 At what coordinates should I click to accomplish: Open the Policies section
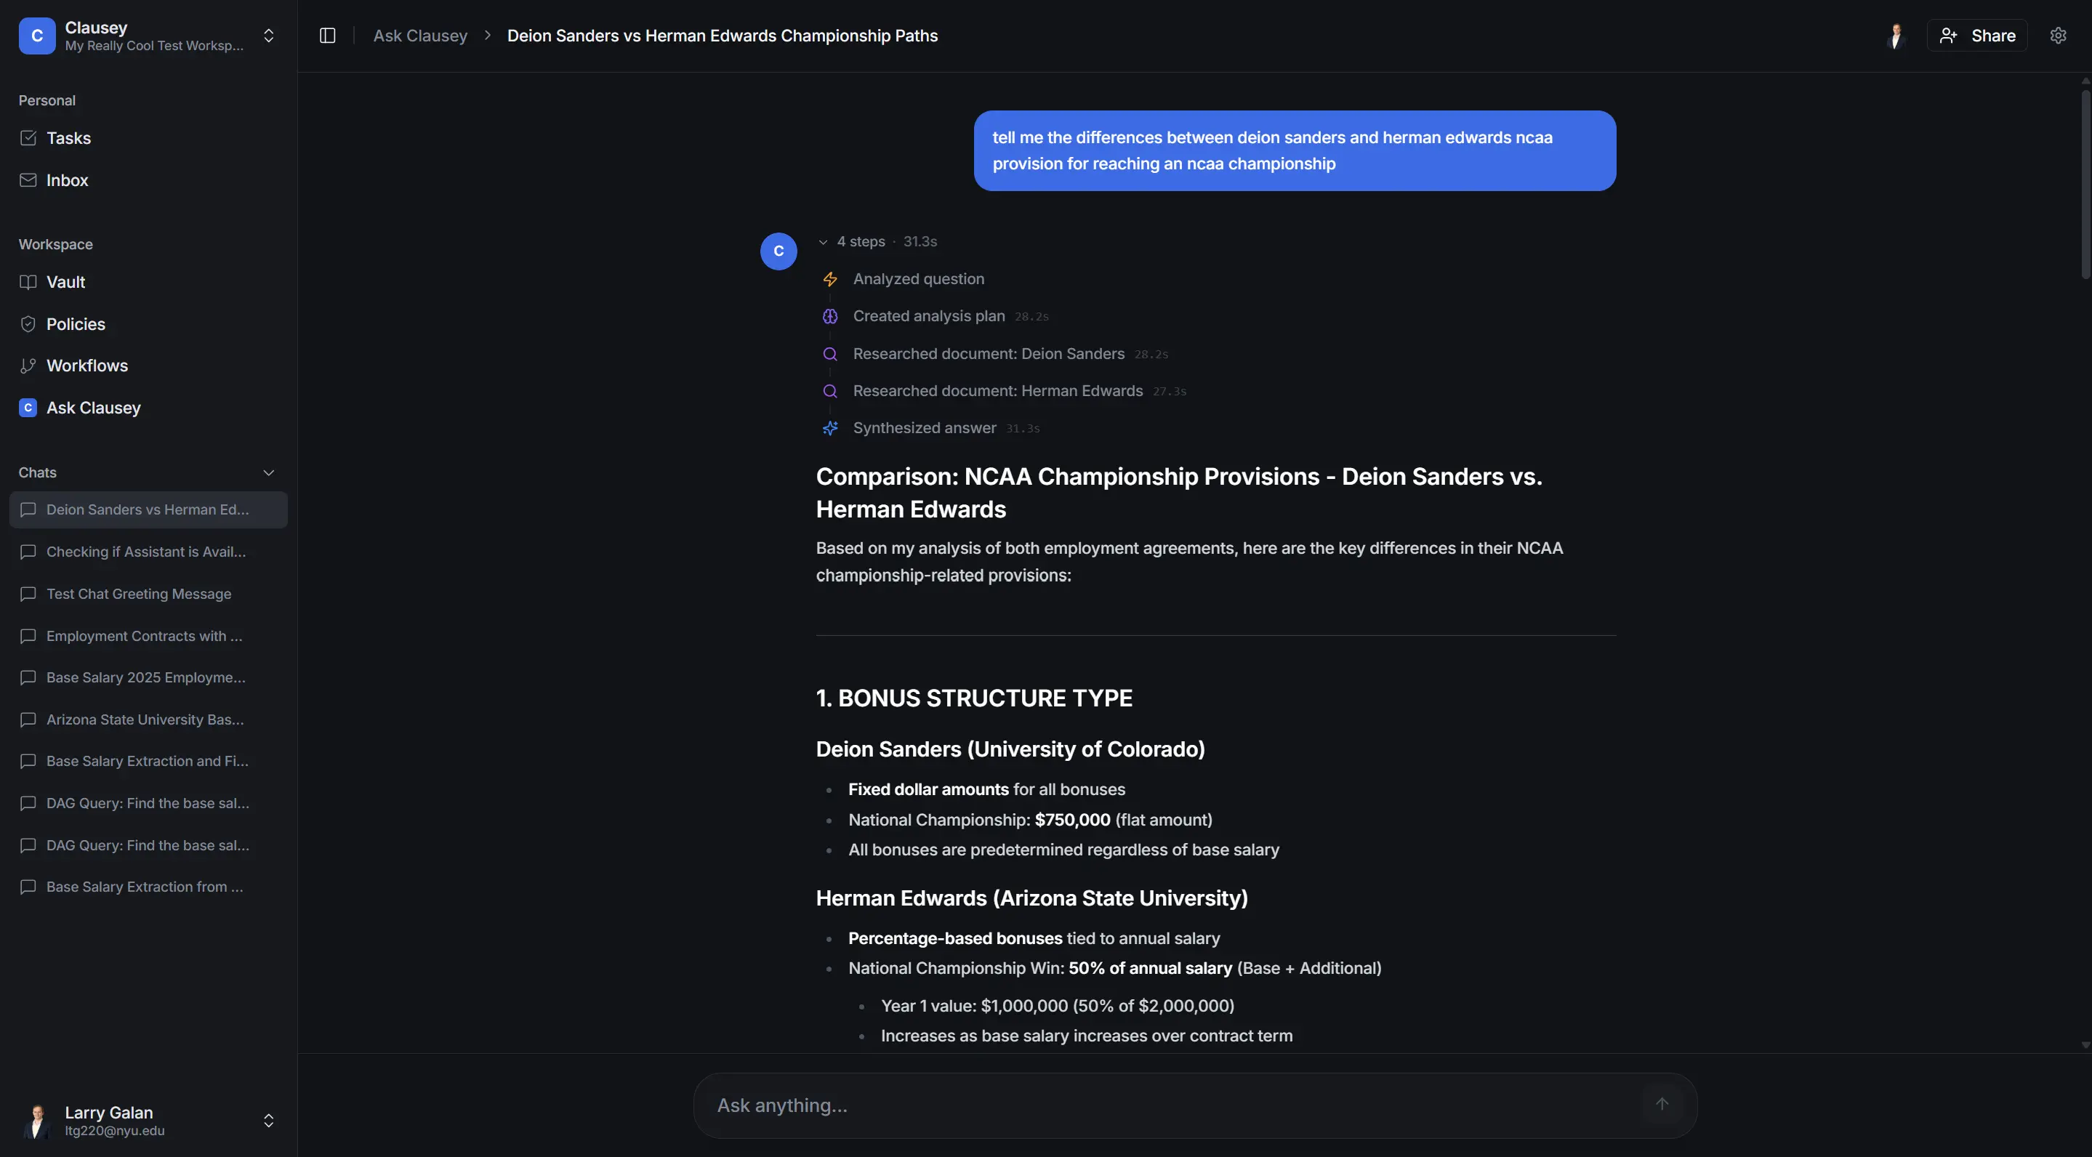coord(76,324)
